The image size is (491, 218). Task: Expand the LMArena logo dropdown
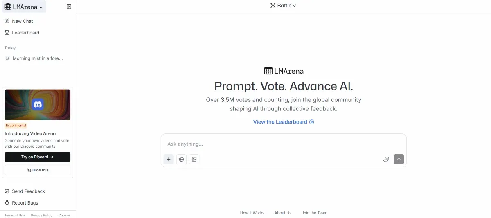point(24,7)
